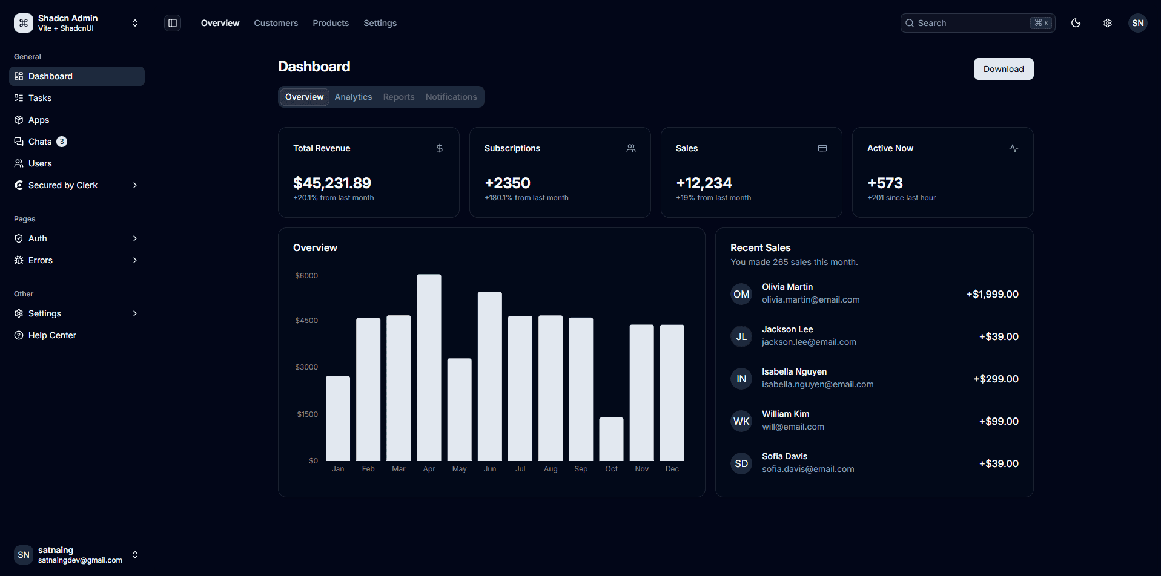1161x576 pixels.
Task: Expand the Auth menu in sidebar
Action: pyautogui.click(x=134, y=238)
